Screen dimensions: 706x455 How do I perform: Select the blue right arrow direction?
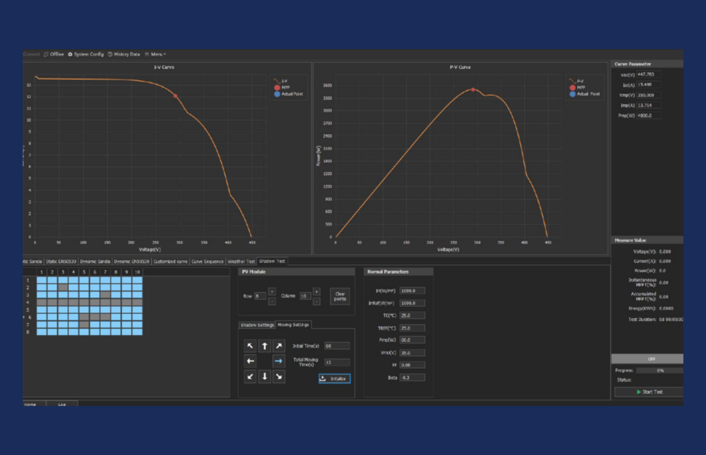pyautogui.click(x=279, y=361)
